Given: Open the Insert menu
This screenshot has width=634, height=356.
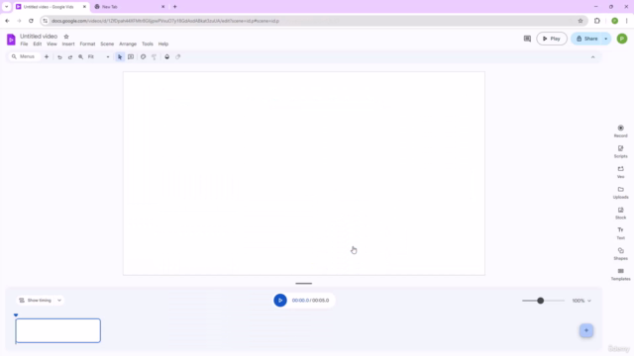Looking at the screenshot, I should coord(68,44).
